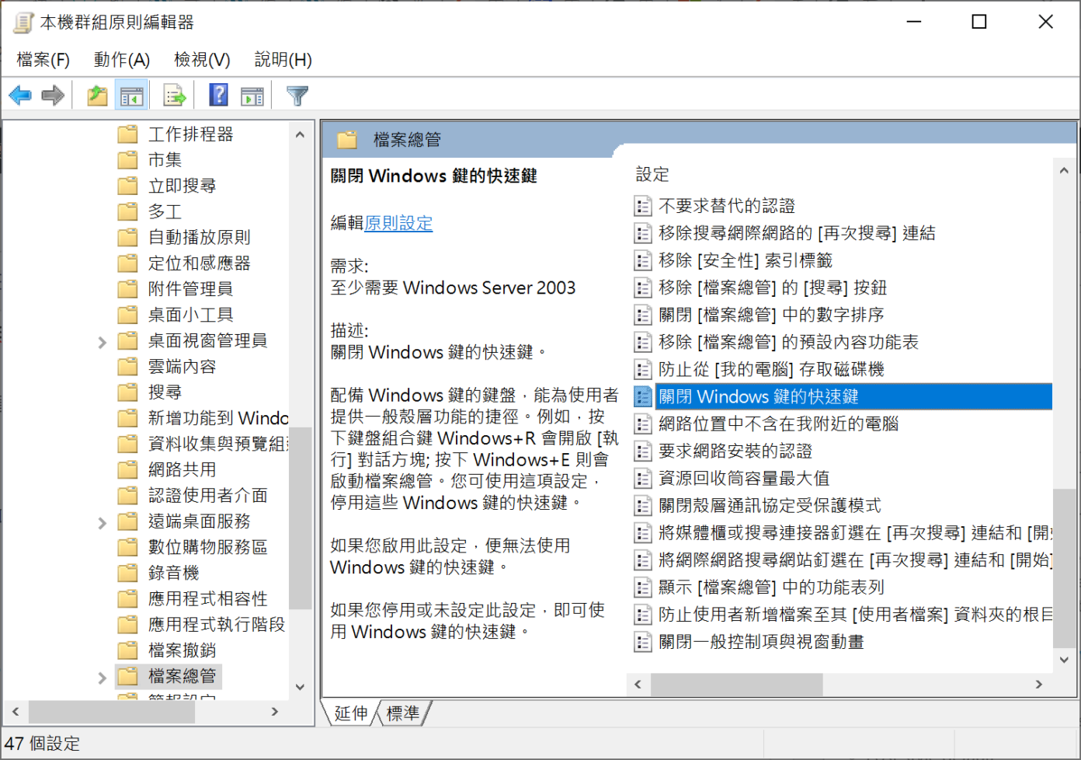Viewport: 1081px width, 760px height.
Task: Open the 檢視(V) menu
Action: coord(202,60)
